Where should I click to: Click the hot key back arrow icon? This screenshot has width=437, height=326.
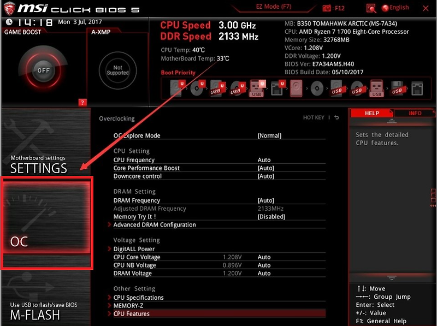[x=336, y=117]
